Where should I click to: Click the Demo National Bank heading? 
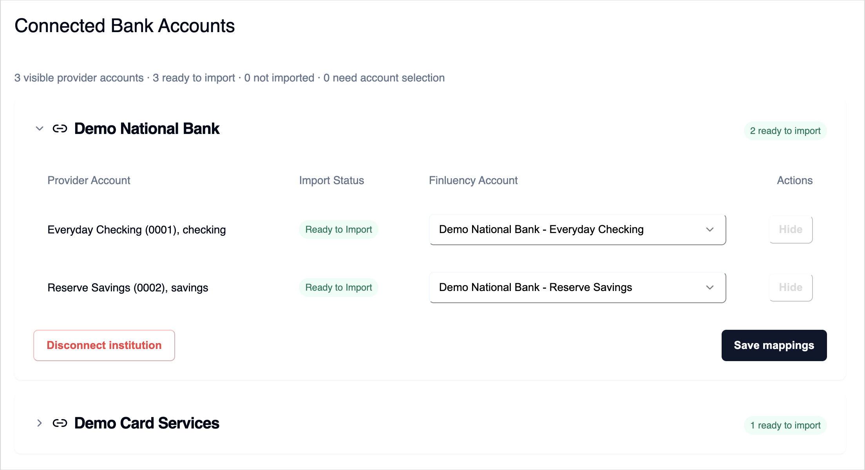point(147,128)
